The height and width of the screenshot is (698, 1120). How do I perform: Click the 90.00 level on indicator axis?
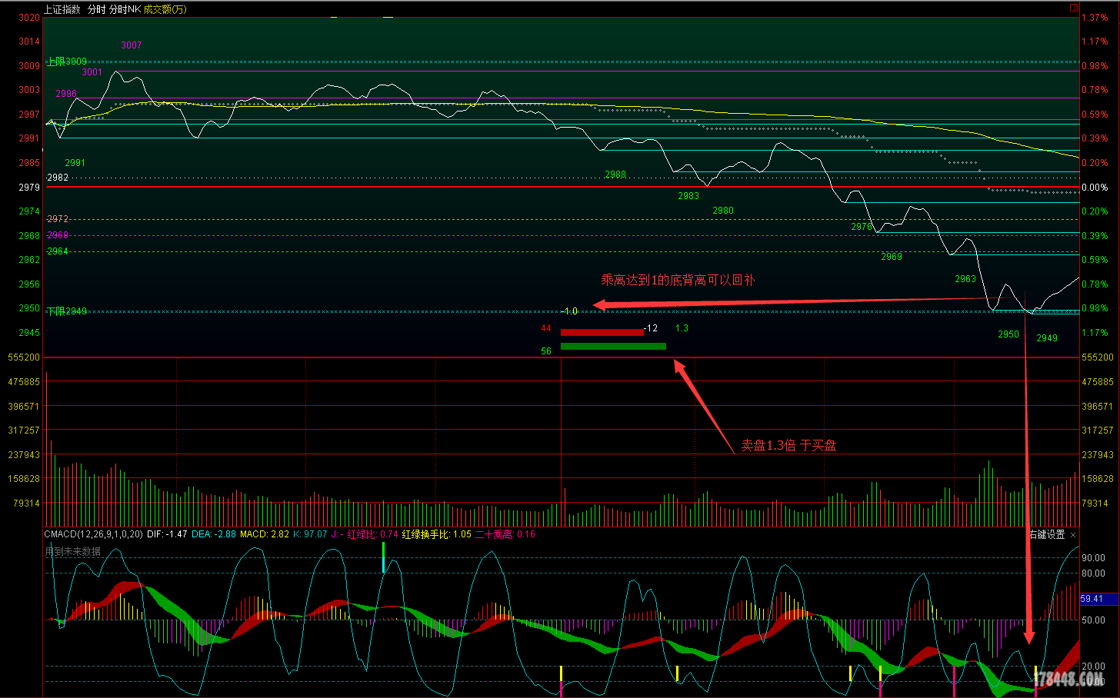[x=1093, y=558]
